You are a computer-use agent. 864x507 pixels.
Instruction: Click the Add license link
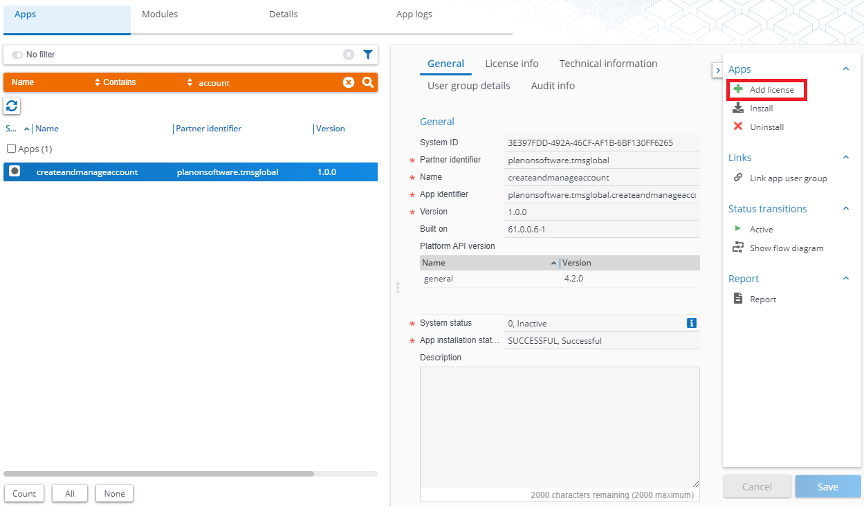pos(772,90)
